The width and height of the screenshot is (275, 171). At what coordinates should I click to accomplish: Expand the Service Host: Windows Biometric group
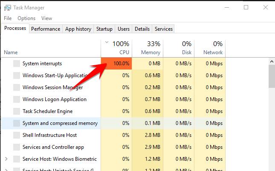click(6, 159)
